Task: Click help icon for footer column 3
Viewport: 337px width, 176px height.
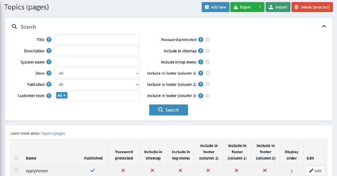Action: [201, 96]
